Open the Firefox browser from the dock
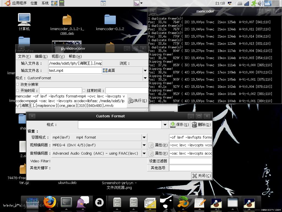Image resolution: width=282 pixels, height=212 pixels. pyautogui.click(x=50, y=202)
